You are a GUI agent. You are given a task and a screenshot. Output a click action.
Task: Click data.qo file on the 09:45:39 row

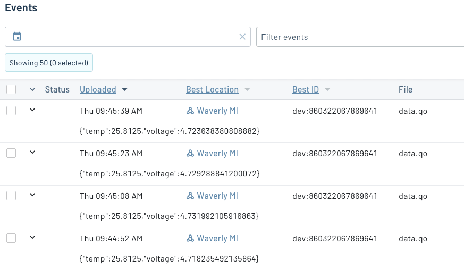(x=413, y=111)
